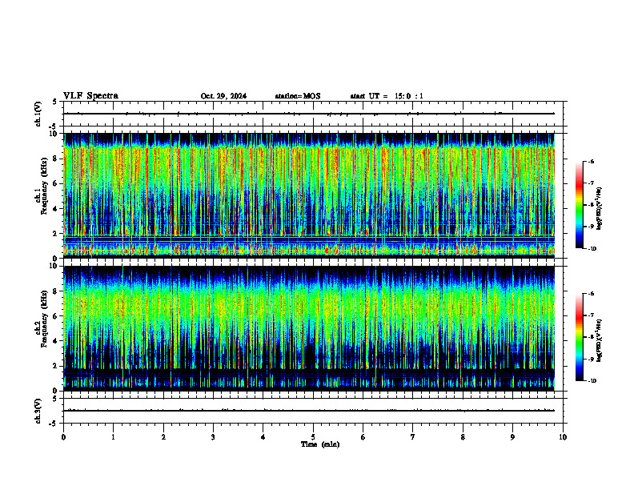Viewport: 634px width, 490px height.
Task: Click inside the ch.2 spectrogram panel
Action: 309,328
